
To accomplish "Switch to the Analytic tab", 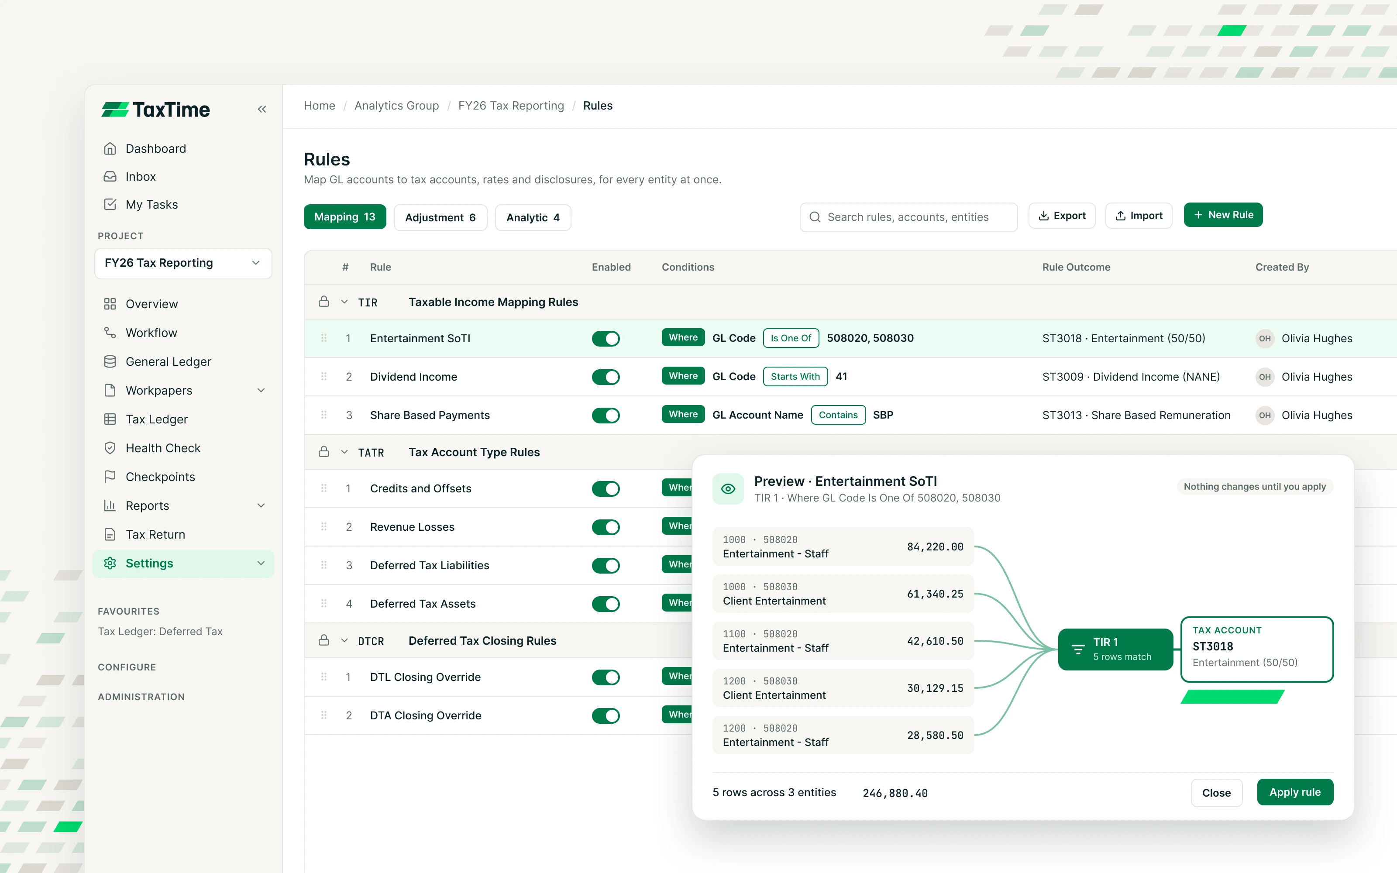I will pos(533,218).
